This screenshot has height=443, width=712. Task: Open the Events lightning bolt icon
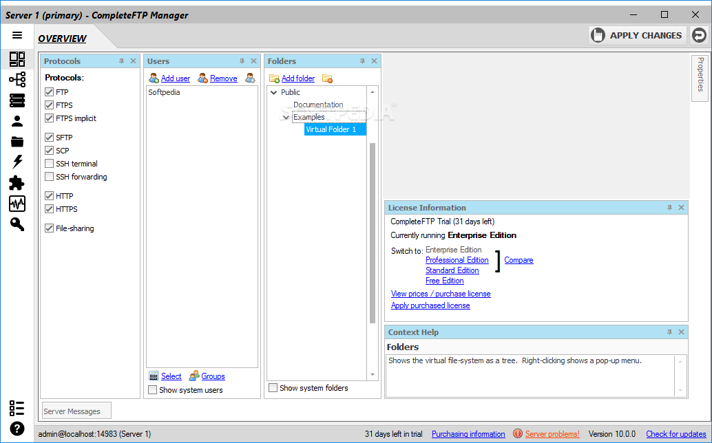[17, 162]
